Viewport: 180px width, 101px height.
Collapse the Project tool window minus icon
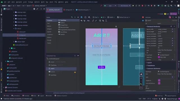[x=44, y=9]
